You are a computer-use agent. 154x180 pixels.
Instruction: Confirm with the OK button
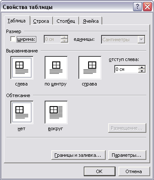(x=100, y=171)
